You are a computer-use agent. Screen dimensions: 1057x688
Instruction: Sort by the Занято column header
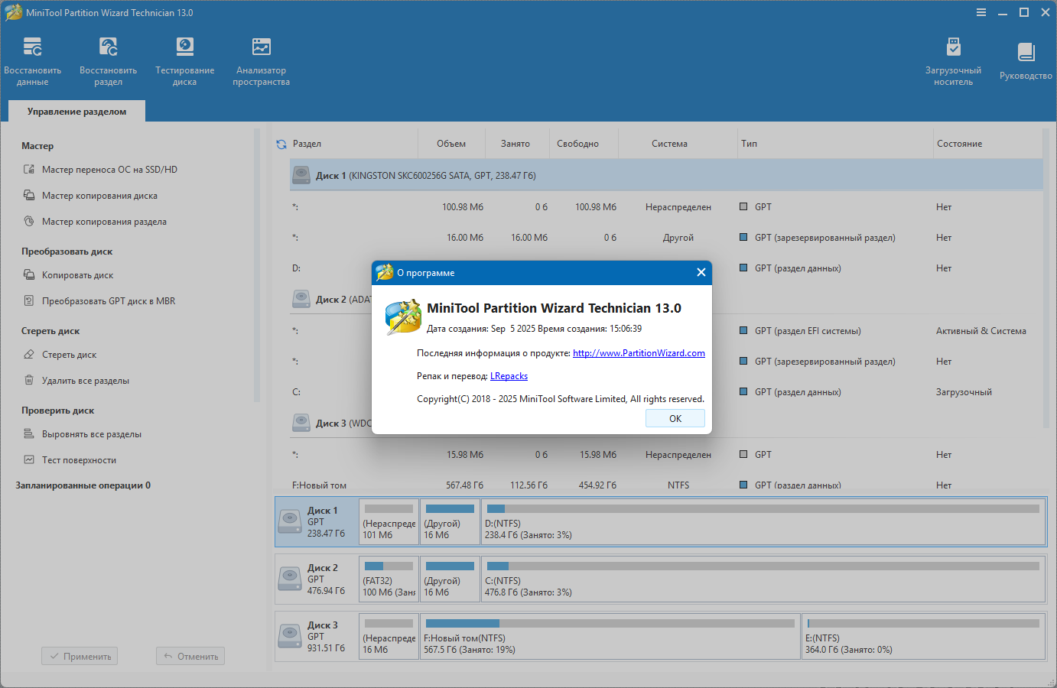(x=515, y=144)
